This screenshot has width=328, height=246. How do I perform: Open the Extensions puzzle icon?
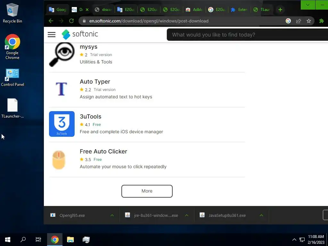pos(322,21)
